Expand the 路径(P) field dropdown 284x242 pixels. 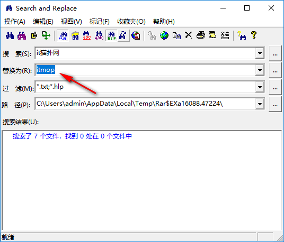tap(260, 104)
